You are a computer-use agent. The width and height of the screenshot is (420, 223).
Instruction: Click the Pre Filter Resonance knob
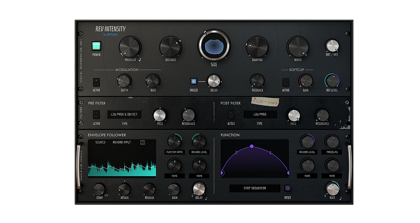point(188,115)
